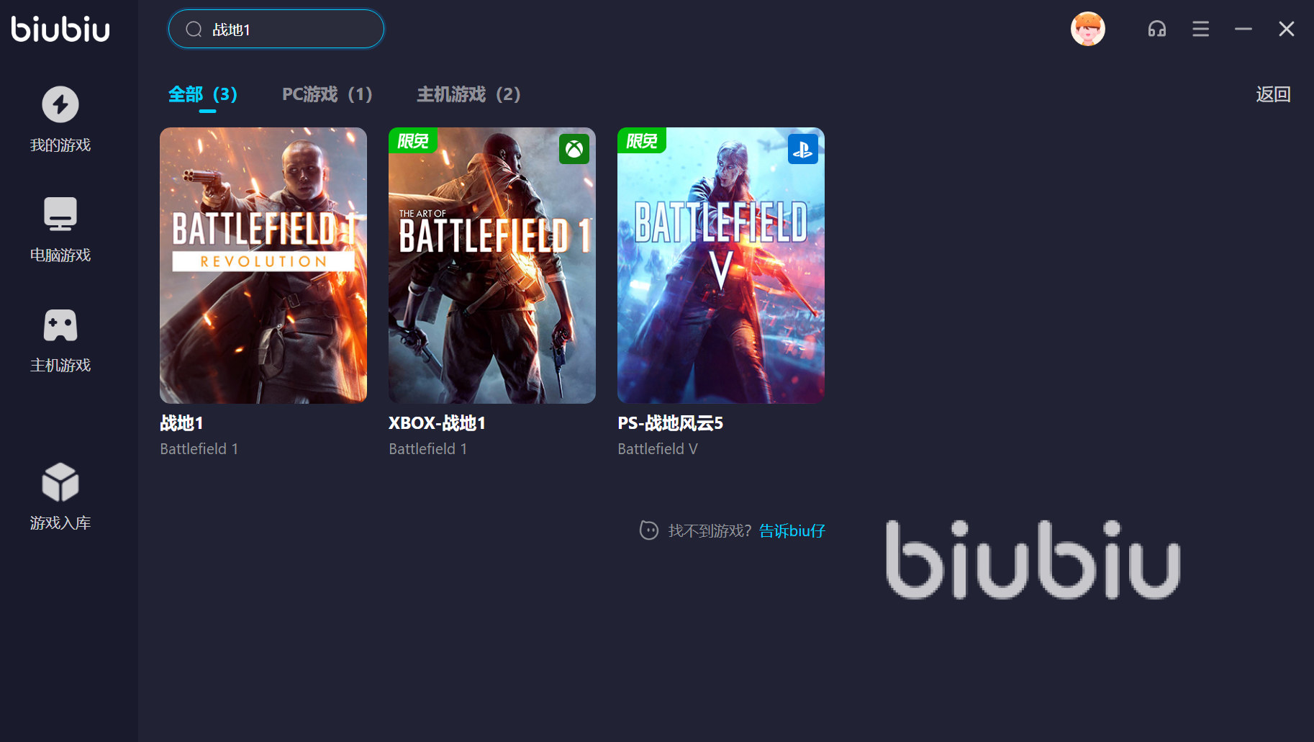Click the Xbox badge on Battlefield 1
Screen dimensions: 1314x742
point(574,149)
